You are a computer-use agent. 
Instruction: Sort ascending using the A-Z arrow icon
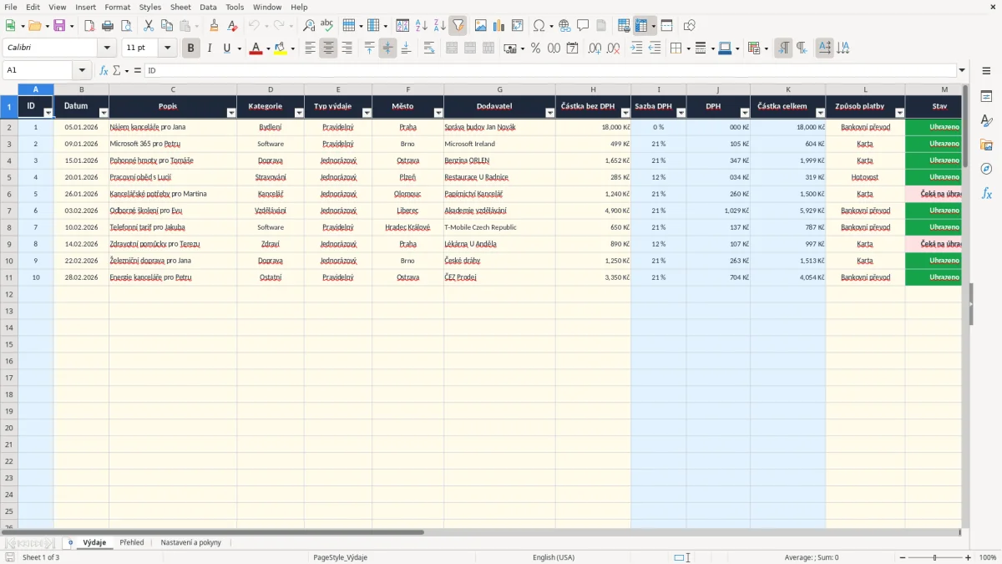pos(422,26)
